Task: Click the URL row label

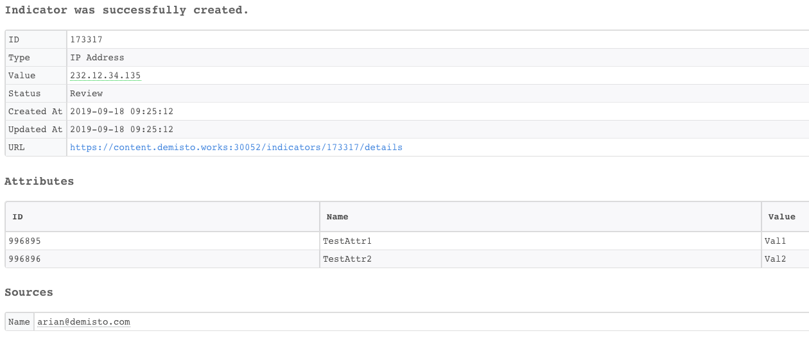Action: 16,148
